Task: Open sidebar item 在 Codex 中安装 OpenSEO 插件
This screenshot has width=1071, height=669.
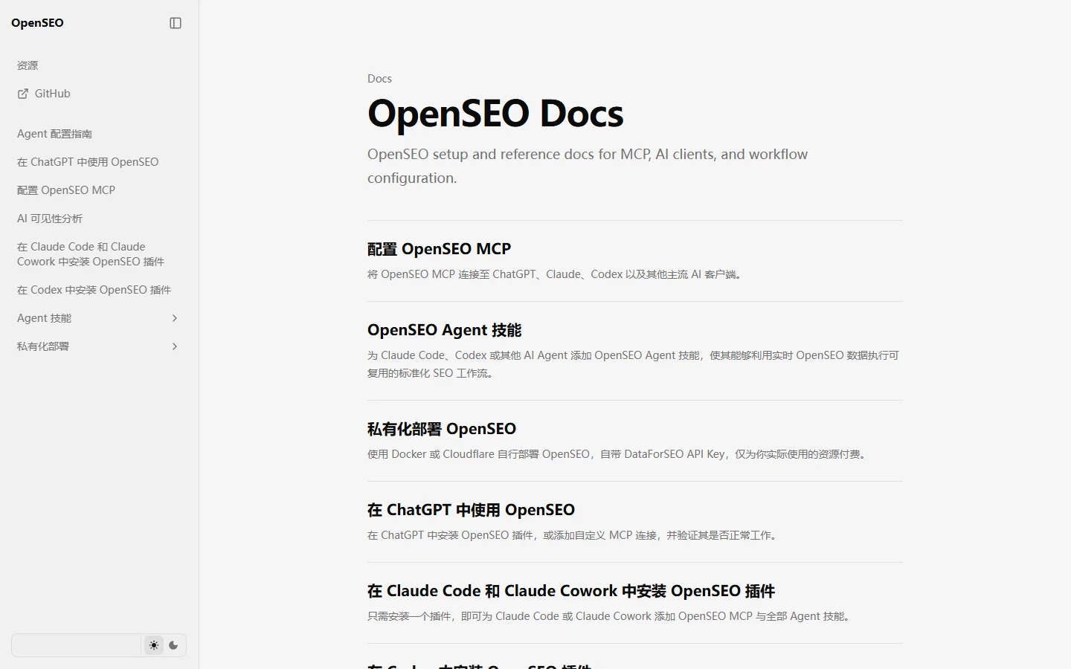Action: click(x=94, y=290)
